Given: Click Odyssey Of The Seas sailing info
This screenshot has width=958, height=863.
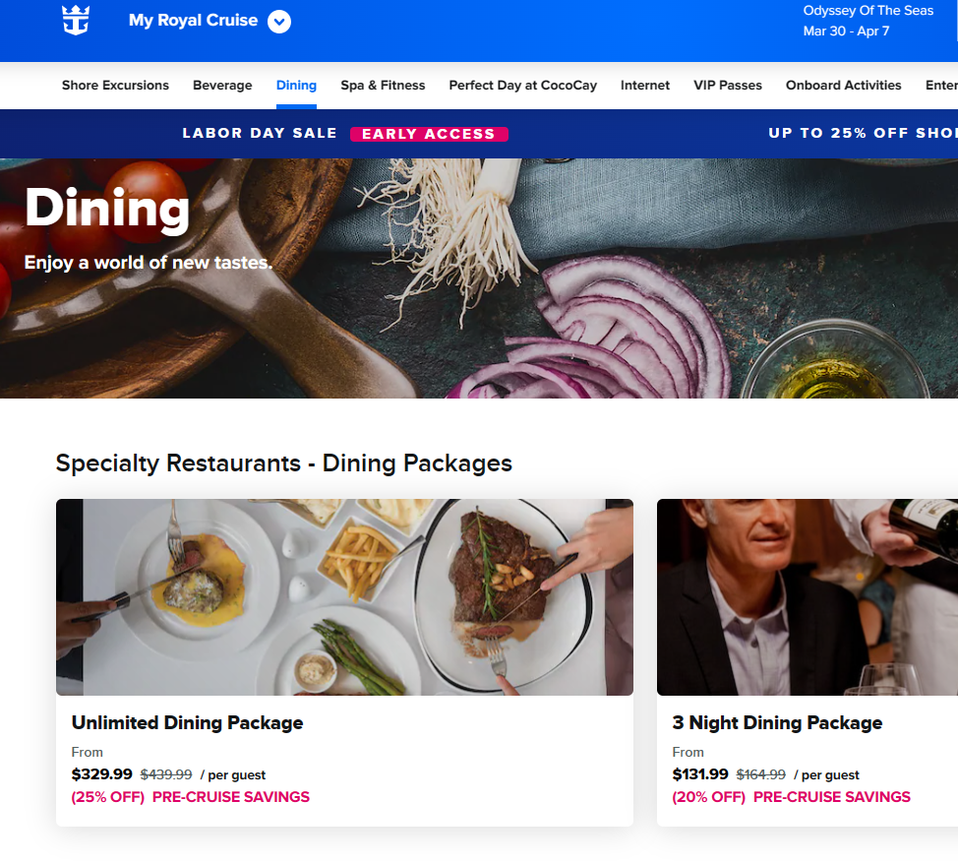Looking at the screenshot, I should coord(868,21).
